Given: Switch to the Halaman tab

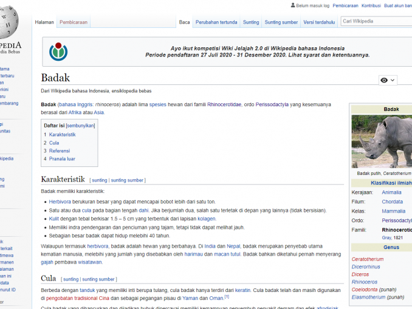Looking at the screenshot, I should (x=44, y=22).
